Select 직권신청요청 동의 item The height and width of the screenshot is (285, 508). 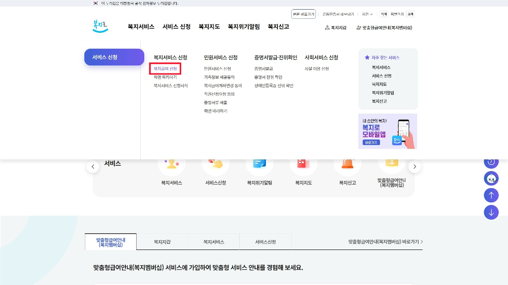point(219,94)
